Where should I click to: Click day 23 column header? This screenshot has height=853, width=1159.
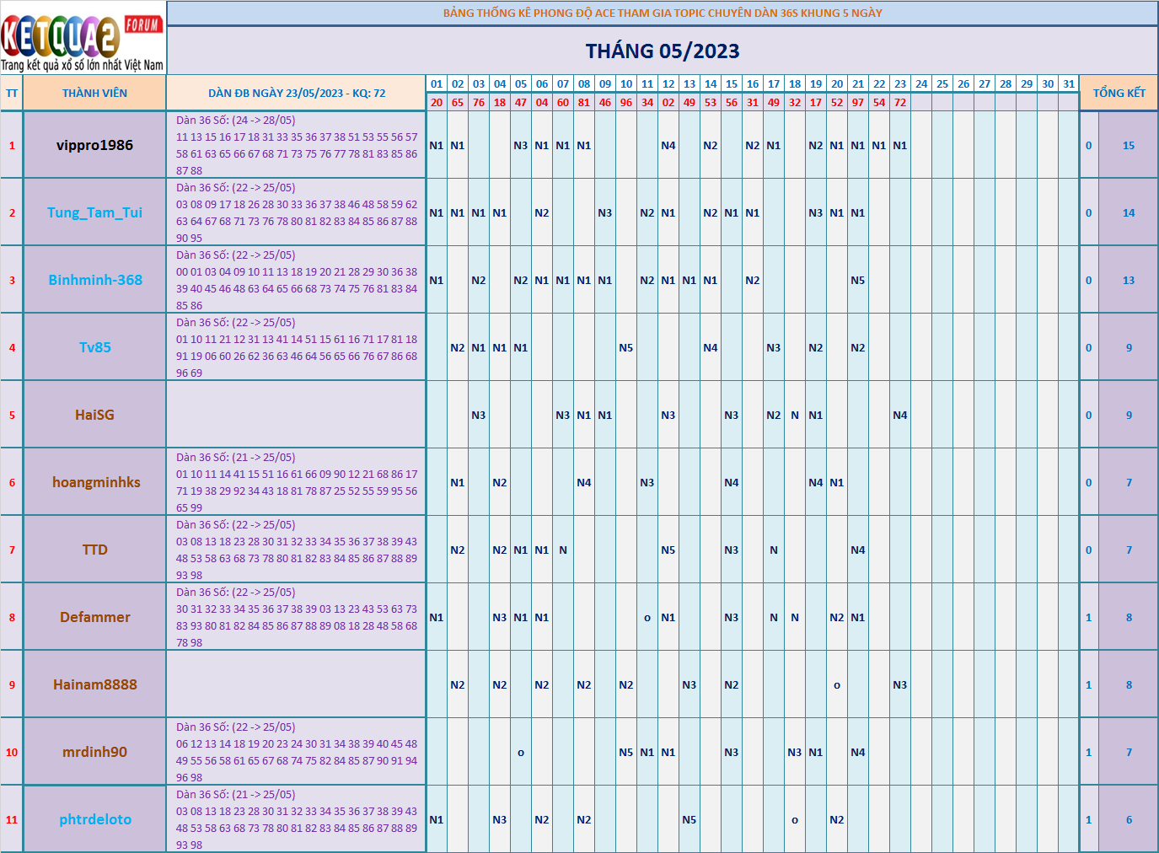900,84
